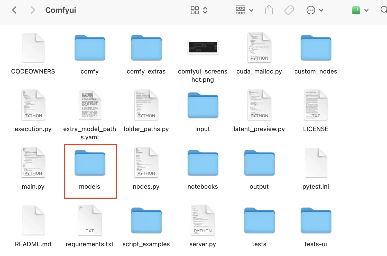Select the nodes.py file icon
This screenshot has height=256, width=387.
[146, 162]
